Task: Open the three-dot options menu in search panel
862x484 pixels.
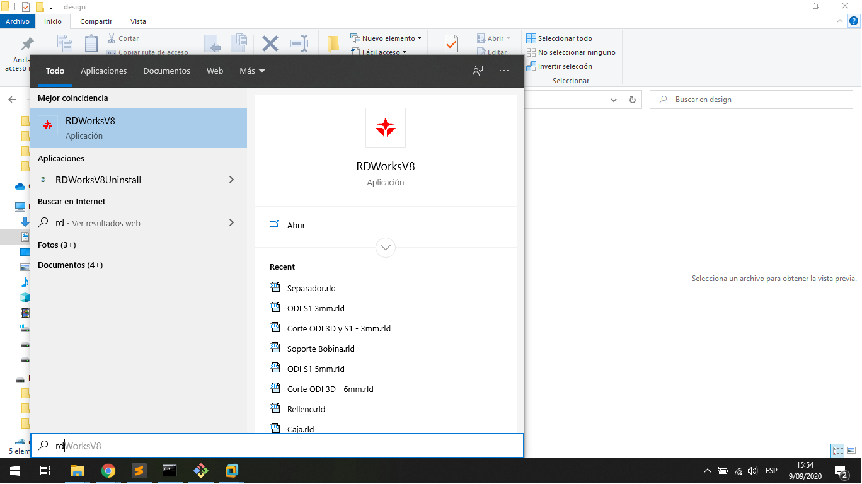Action: (504, 71)
